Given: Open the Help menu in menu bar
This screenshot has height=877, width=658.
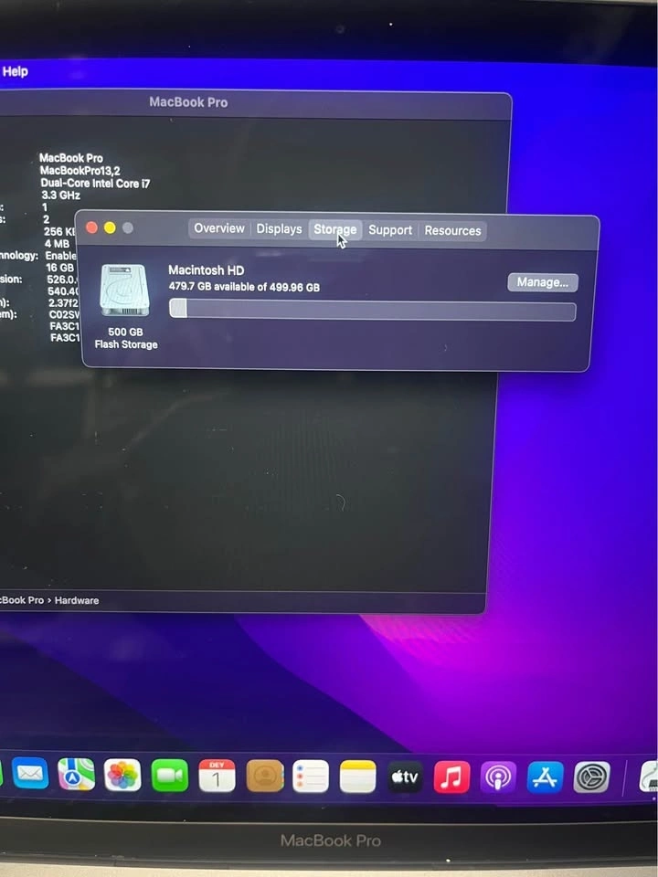Looking at the screenshot, I should coord(16,71).
